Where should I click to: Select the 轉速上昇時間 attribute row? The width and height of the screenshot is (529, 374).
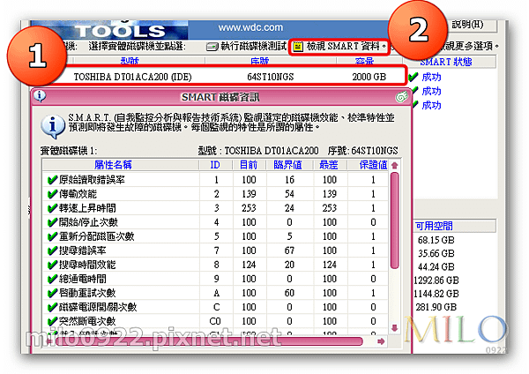(x=215, y=208)
